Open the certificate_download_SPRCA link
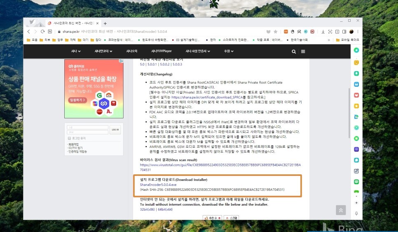This screenshot has height=232, width=398. (207, 97)
